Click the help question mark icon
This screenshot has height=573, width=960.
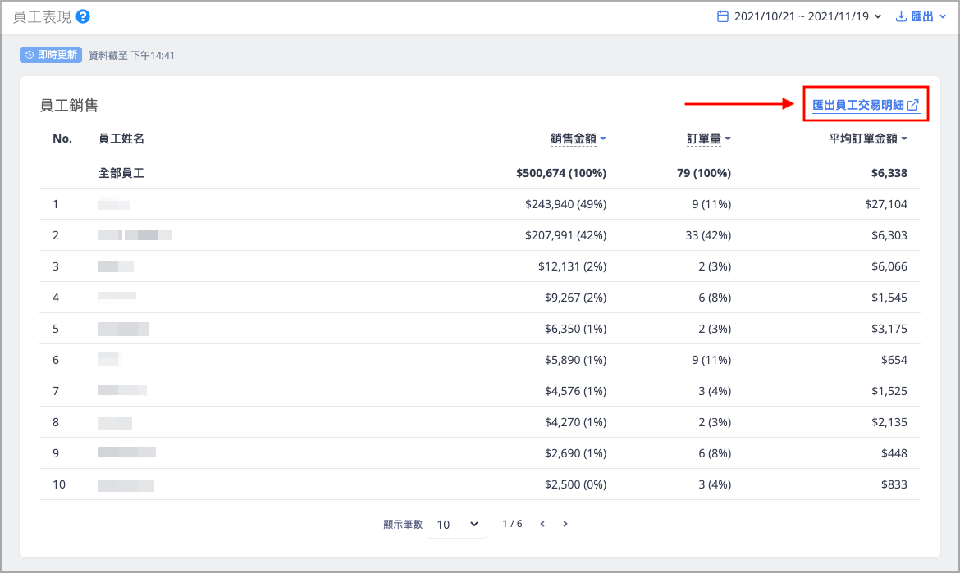point(82,16)
